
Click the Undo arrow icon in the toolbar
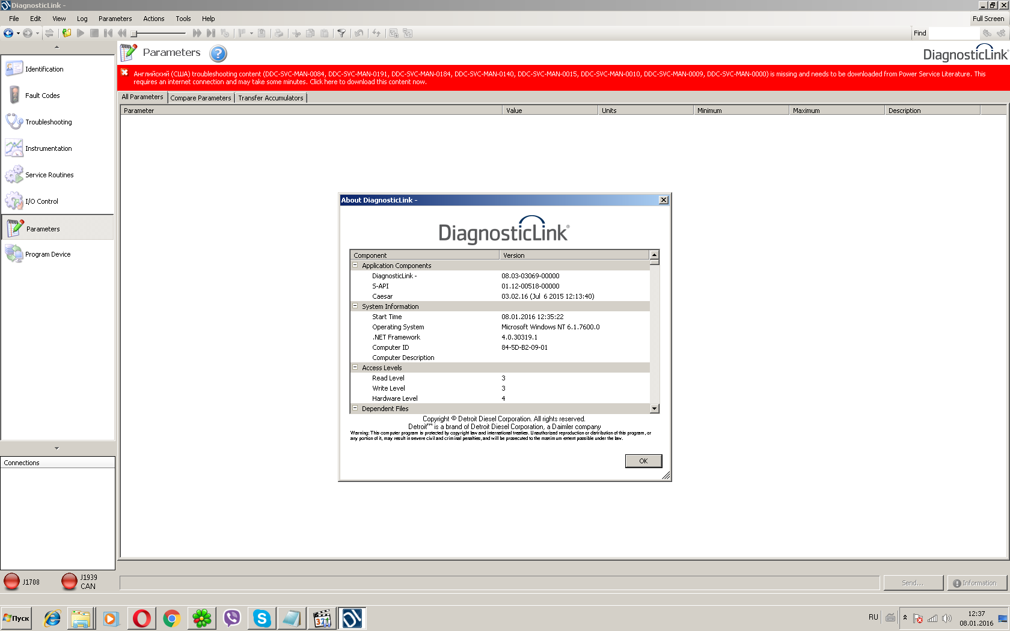tap(359, 34)
